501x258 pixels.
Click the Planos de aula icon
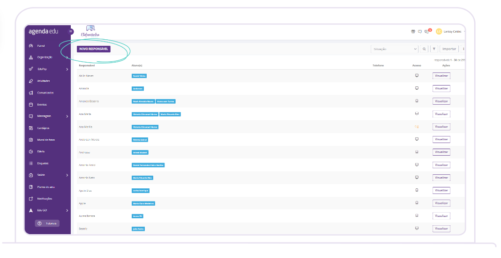click(x=31, y=187)
